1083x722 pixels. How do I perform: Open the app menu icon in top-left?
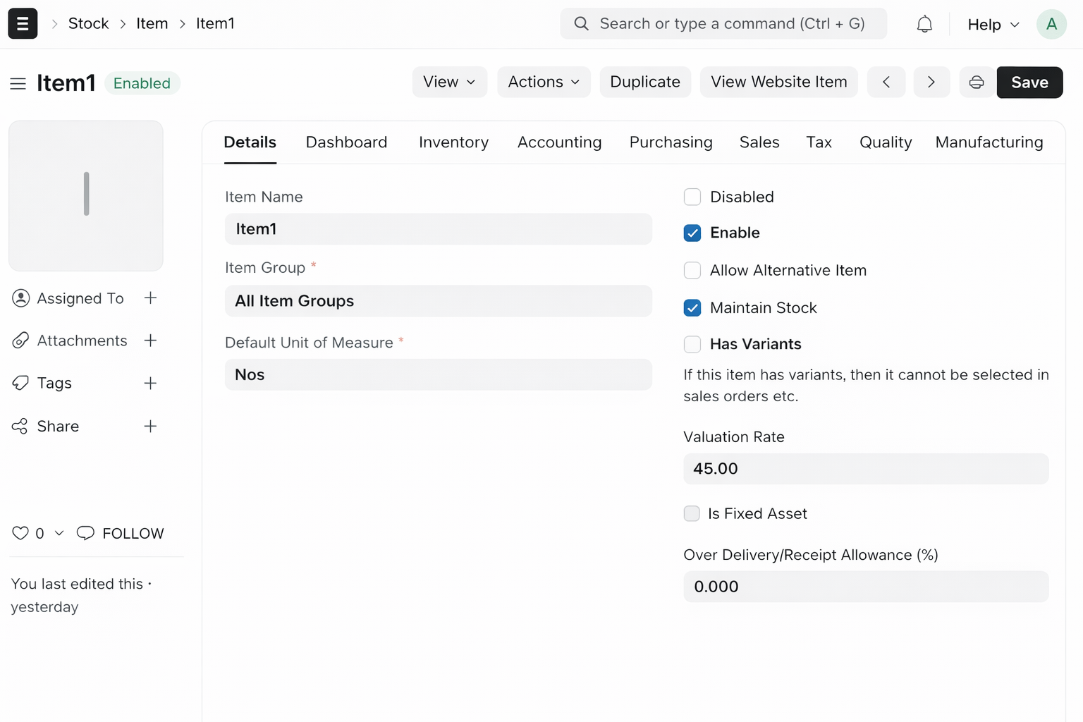coord(23,23)
